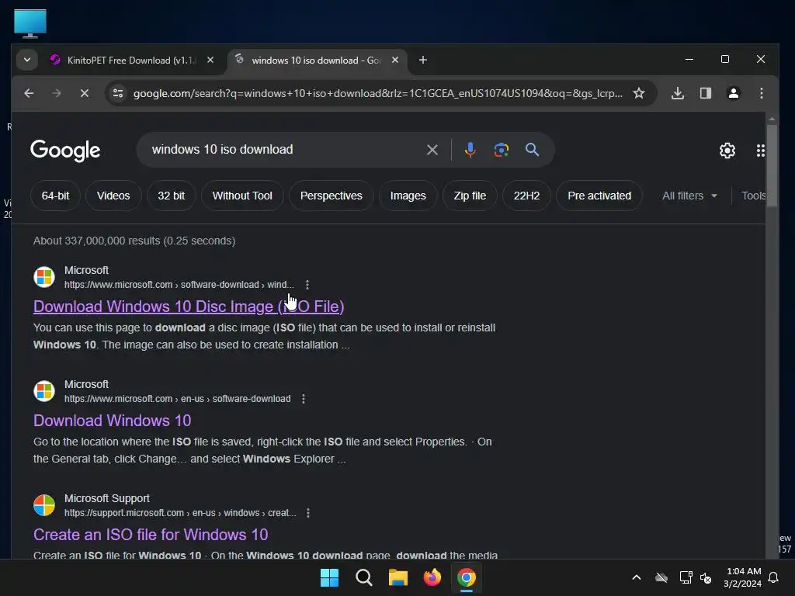Screen dimensions: 795x596
Task: Open the taskbar clock and date
Action: (x=743, y=577)
